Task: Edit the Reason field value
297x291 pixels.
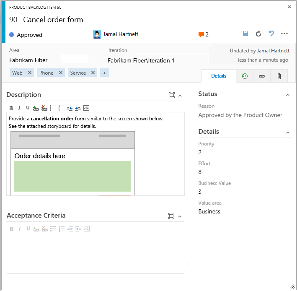Action: click(240, 115)
